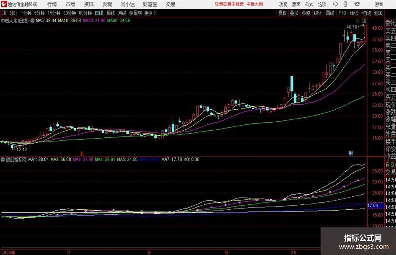The image size is (396, 255).
Task: Click the 委比 row in right panel
Action: pyautogui.click(x=391, y=23)
